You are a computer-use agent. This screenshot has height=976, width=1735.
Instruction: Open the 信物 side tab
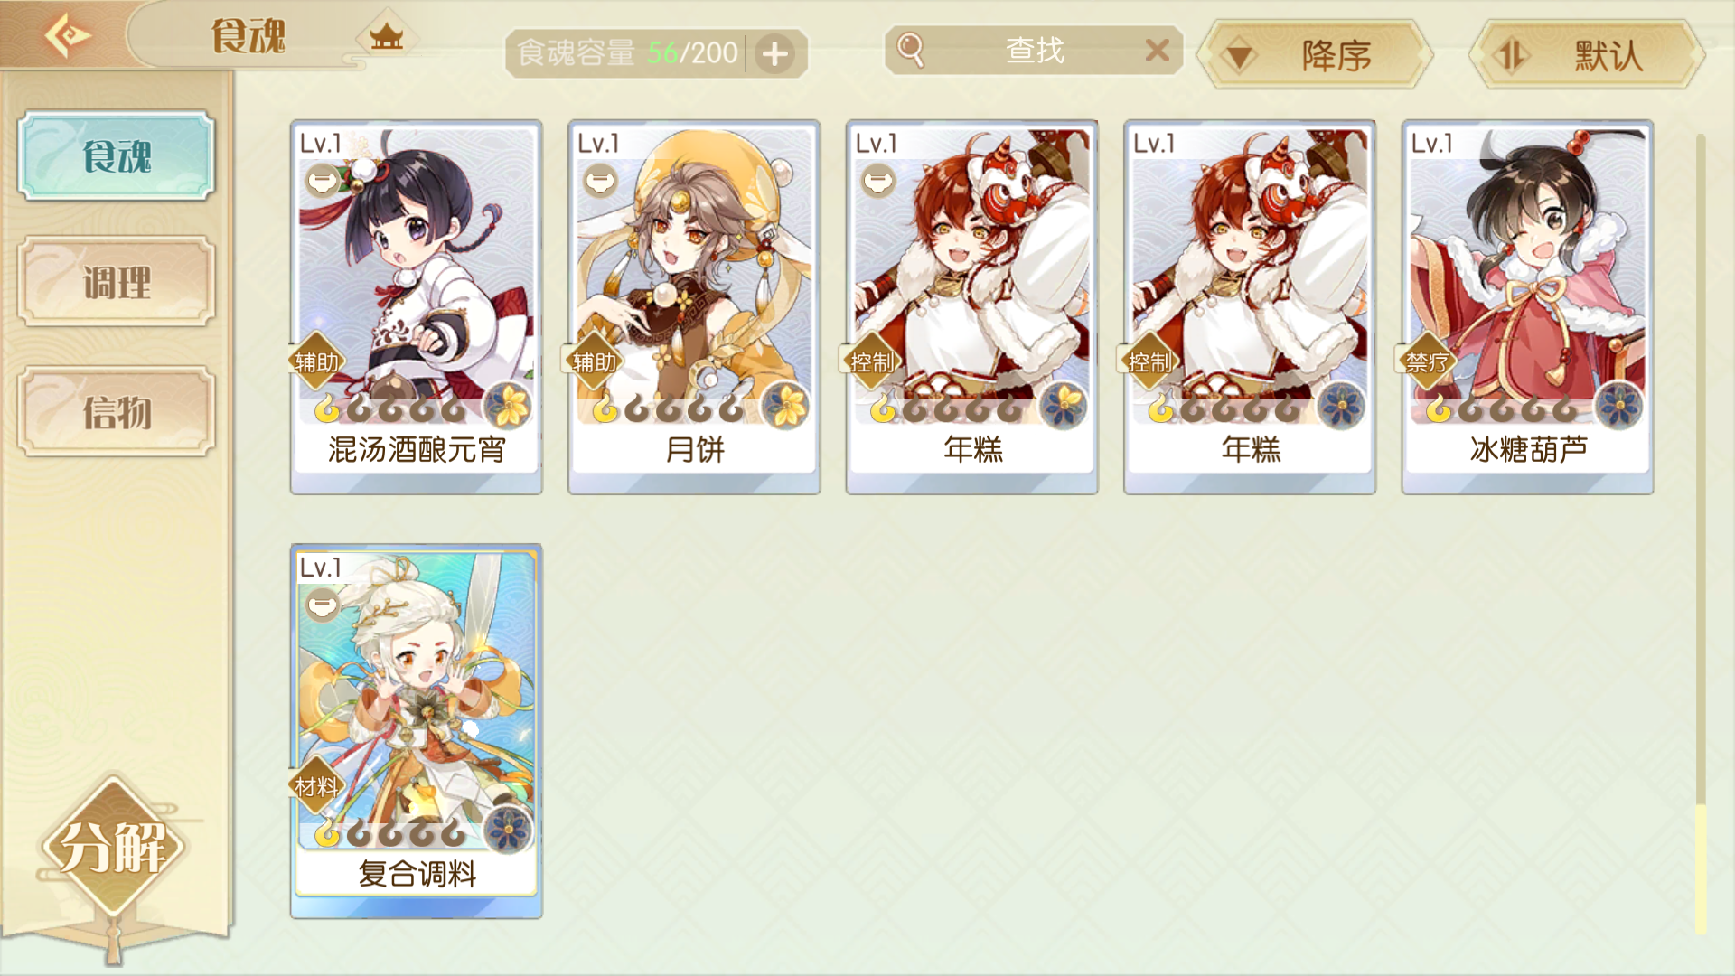pyautogui.click(x=117, y=412)
